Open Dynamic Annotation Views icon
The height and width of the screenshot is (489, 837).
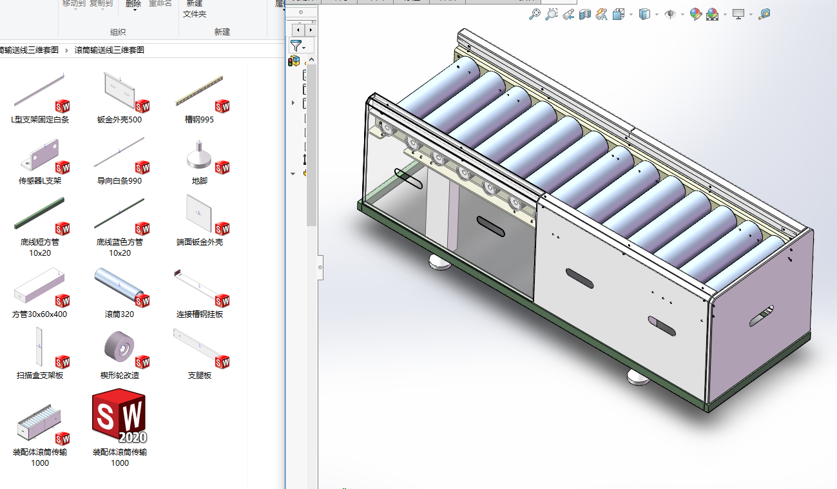pyautogui.click(x=602, y=14)
